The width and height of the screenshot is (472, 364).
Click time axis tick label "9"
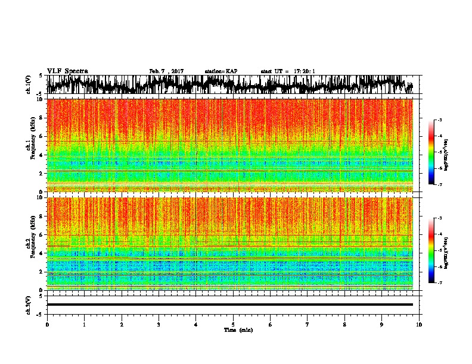381,325
